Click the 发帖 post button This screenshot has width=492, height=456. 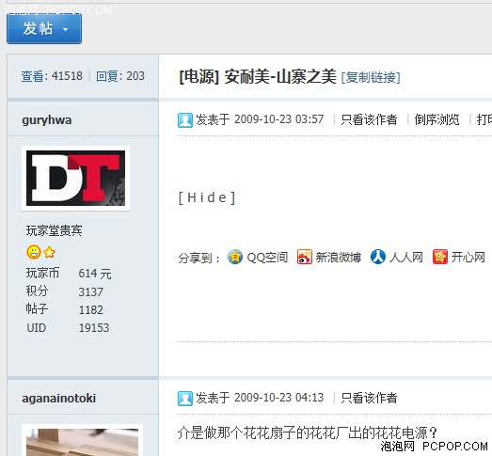tap(44, 28)
